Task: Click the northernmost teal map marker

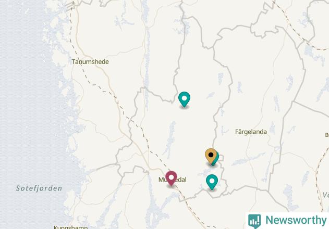Action: [184, 99]
